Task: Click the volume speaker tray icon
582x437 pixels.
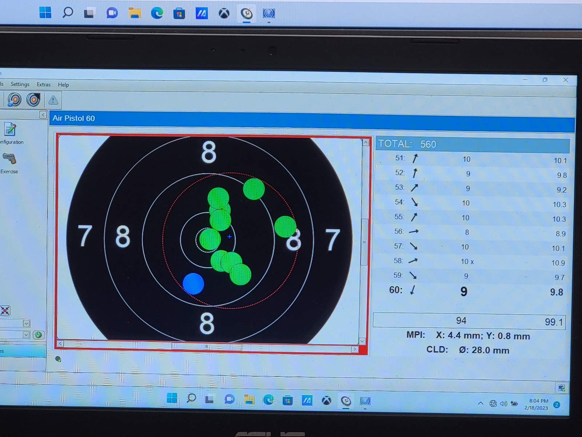Action: [x=503, y=403]
